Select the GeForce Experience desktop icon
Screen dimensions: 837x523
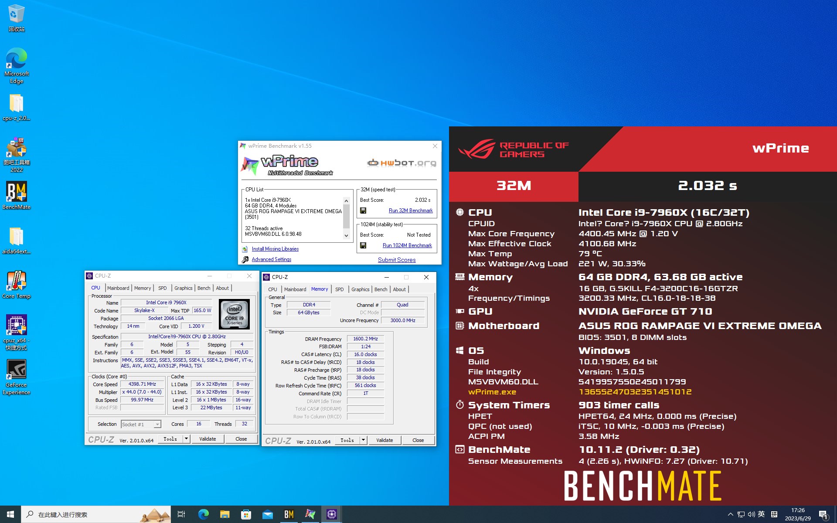coord(16,377)
